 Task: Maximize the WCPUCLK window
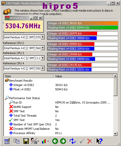pyautogui.click(x=36, y=18)
